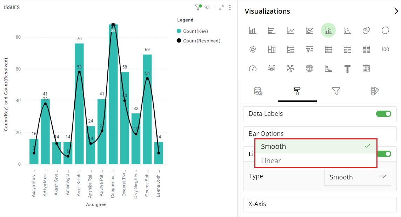The image size is (401, 217).
Task: Select the donut chart visualization icon
Action: (x=385, y=31)
